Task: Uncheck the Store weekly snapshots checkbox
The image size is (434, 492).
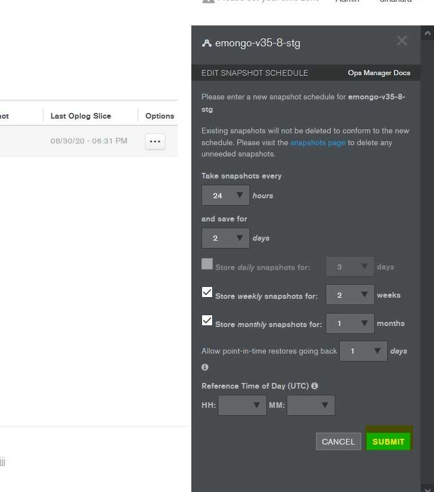Action: pyautogui.click(x=207, y=292)
